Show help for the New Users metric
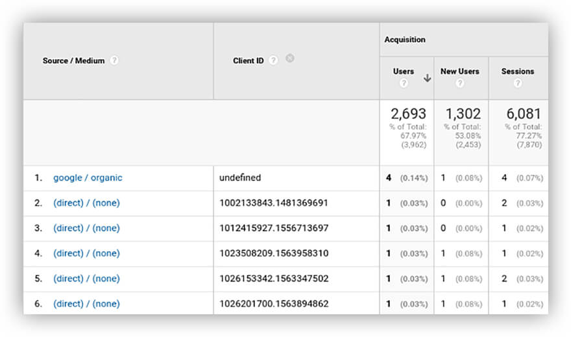Viewport: 571px width, 337px height. tap(459, 83)
